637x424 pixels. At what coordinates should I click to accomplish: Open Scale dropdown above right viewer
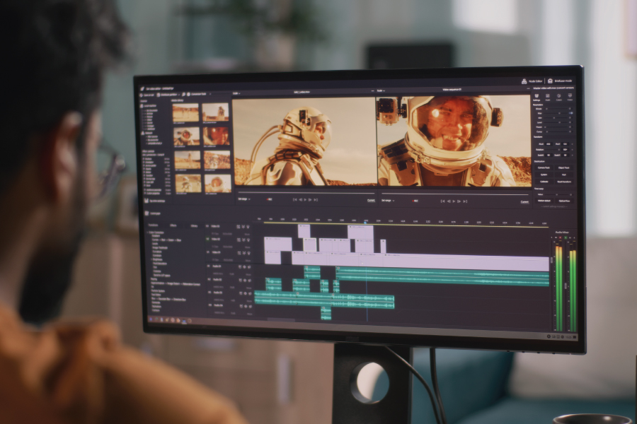[x=381, y=90]
